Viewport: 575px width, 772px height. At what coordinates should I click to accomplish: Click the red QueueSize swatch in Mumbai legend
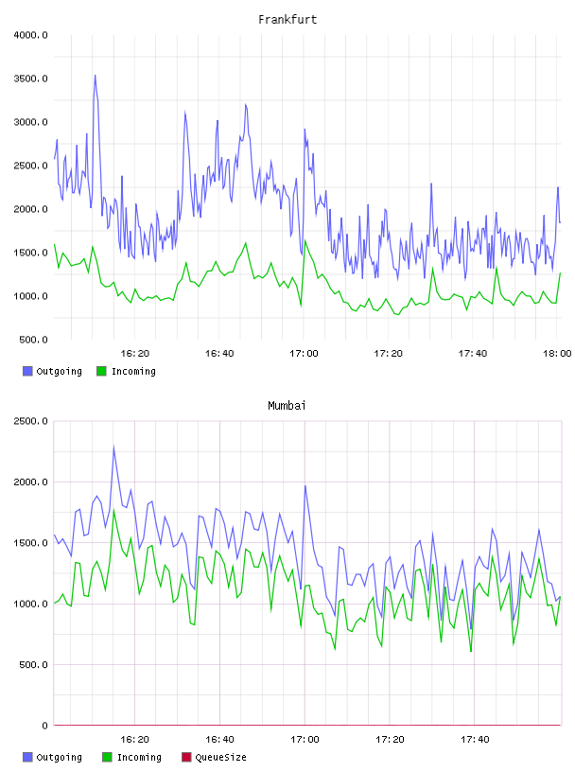click(x=186, y=757)
